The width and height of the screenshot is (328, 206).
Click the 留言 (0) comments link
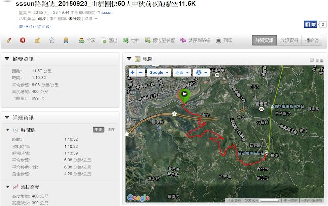[44, 26]
